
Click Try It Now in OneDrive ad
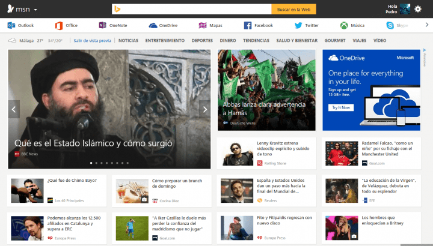(x=341, y=107)
